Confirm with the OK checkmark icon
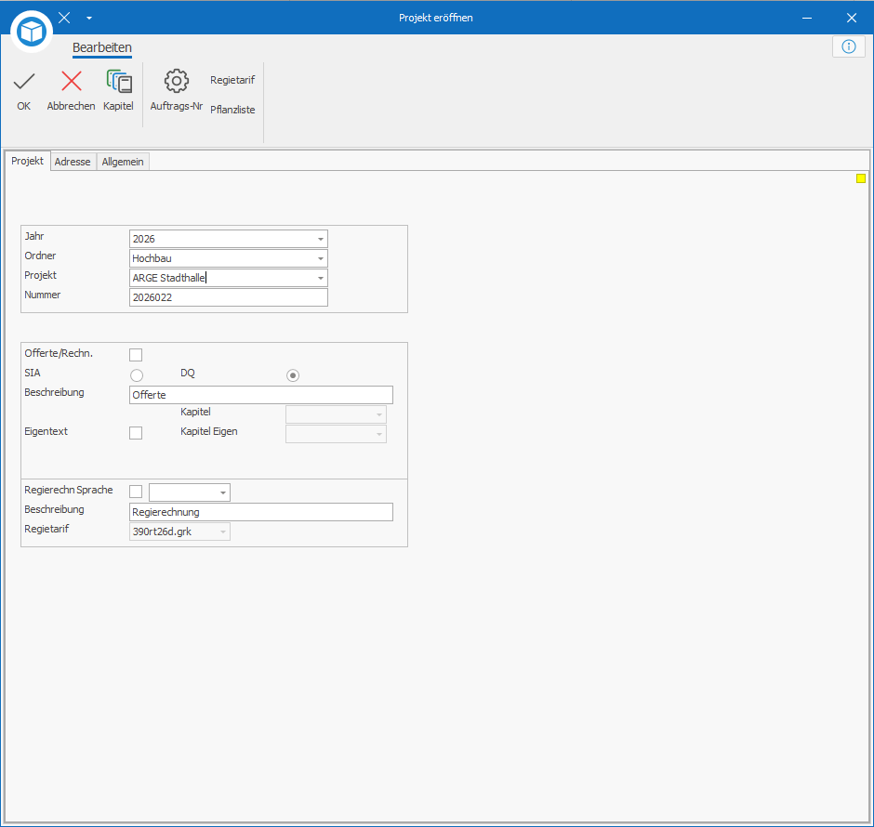The image size is (874, 827). click(24, 82)
